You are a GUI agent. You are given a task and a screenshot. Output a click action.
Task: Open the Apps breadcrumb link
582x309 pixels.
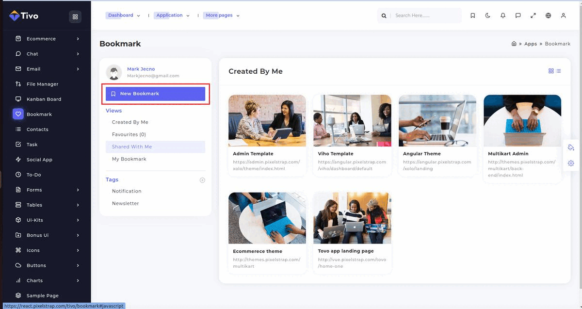click(x=531, y=44)
